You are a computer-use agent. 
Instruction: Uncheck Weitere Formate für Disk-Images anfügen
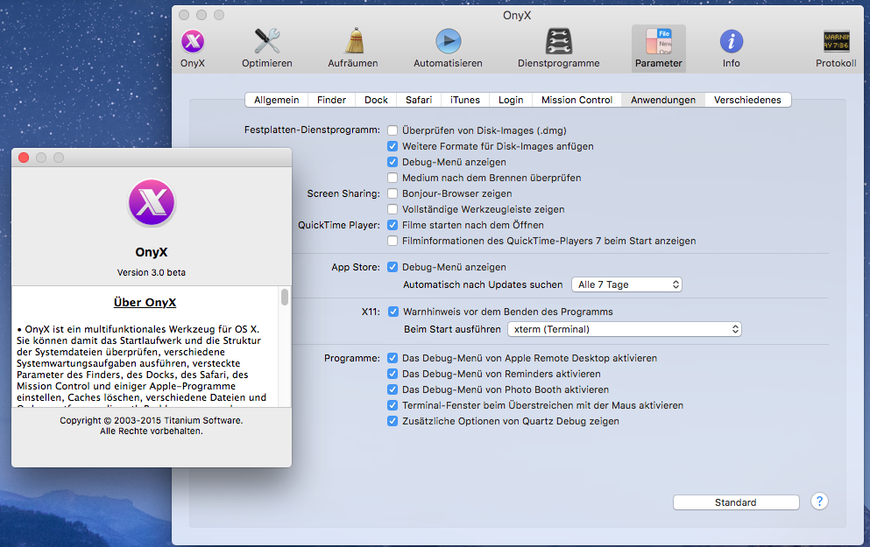(x=393, y=146)
